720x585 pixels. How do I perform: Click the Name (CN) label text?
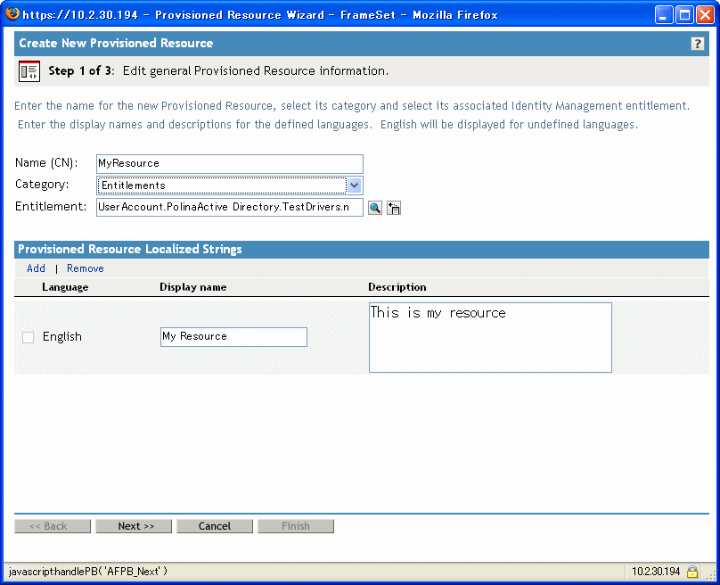tap(46, 163)
